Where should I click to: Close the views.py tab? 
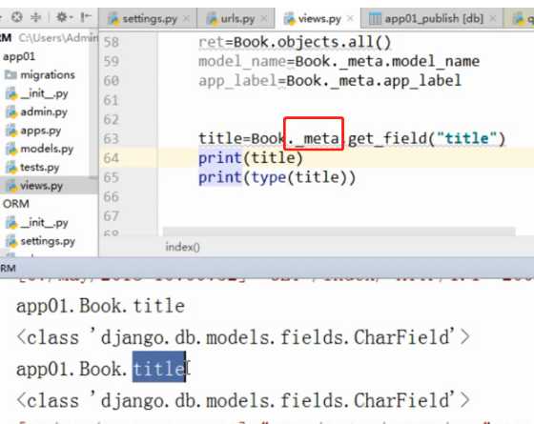pyautogui.click(x=350, y=18)
